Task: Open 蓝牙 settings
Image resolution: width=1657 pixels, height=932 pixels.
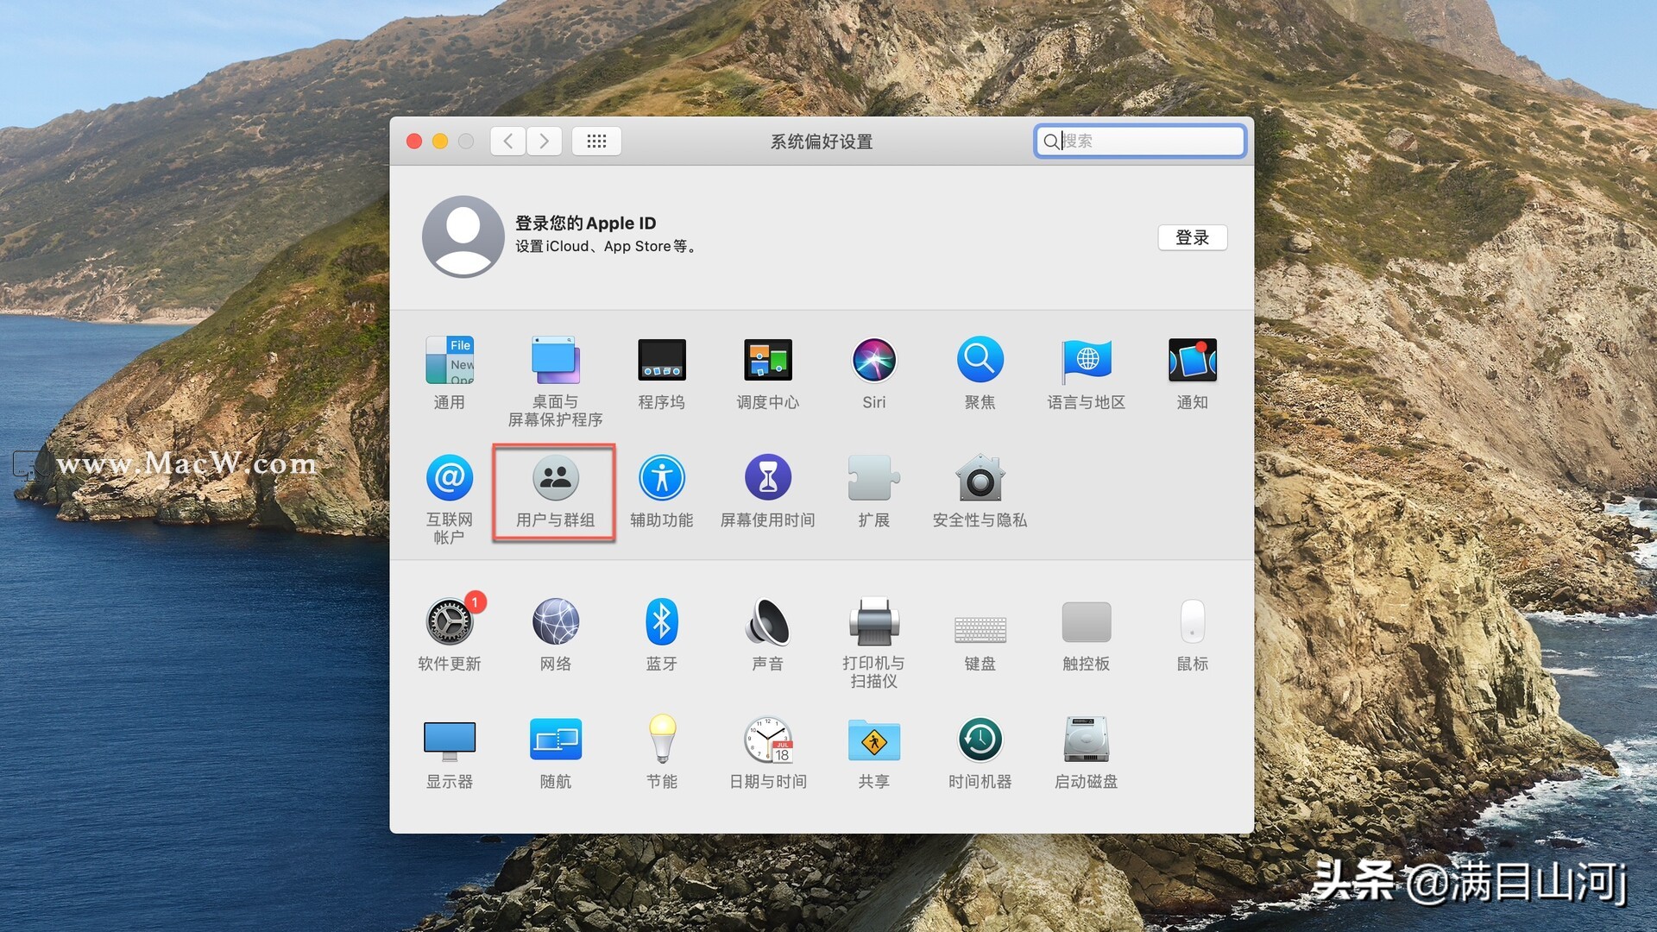Action: (x=661, y=621)
